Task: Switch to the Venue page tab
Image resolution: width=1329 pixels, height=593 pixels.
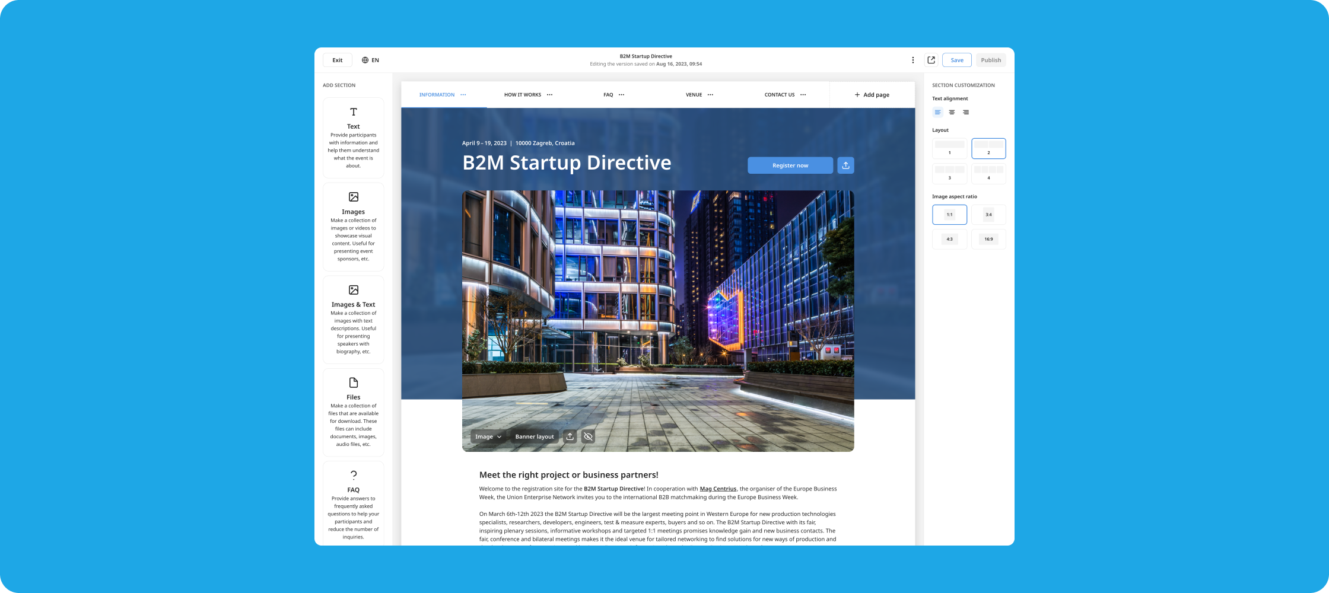Action: coord(694,95)
